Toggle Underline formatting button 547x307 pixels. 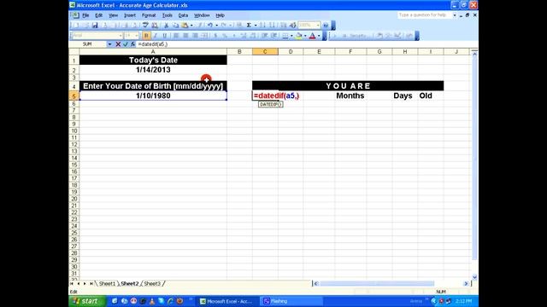[x=165, y=36]
